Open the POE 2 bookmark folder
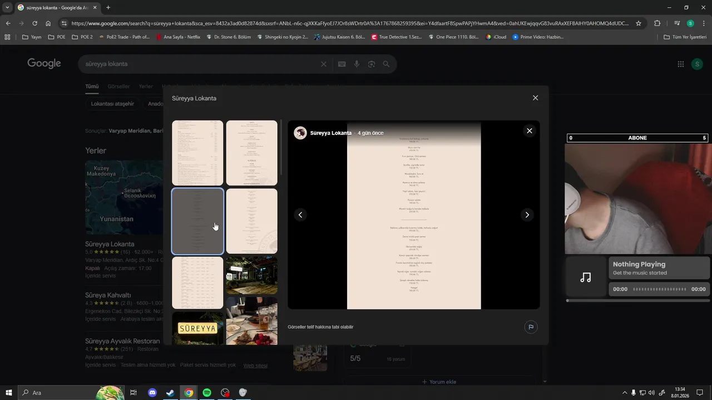Screen dimensions: 712x400 pyautogui.click(x=82, y=37)
